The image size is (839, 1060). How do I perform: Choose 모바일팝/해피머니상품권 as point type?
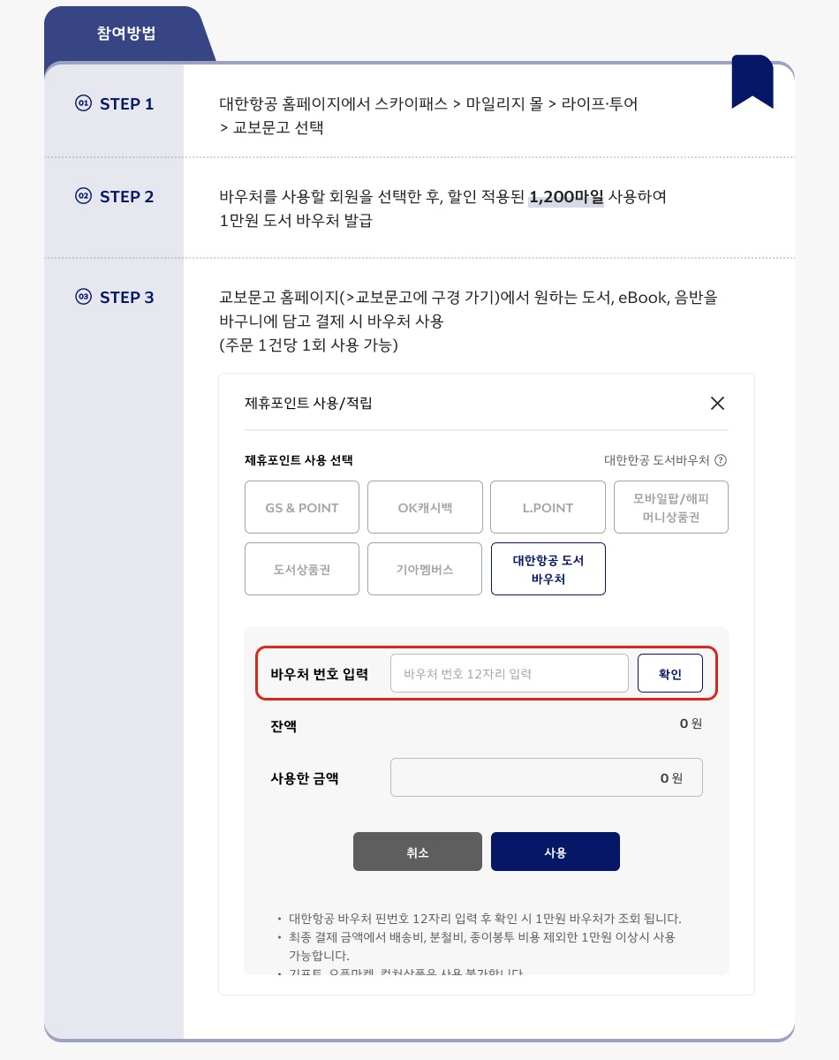(x=671, y=507)
